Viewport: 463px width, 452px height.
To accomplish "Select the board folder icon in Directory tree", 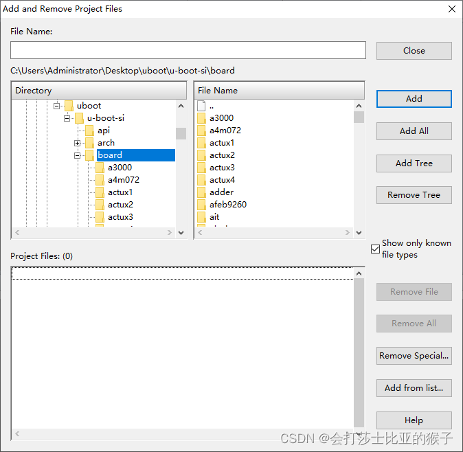I will 89,155.
